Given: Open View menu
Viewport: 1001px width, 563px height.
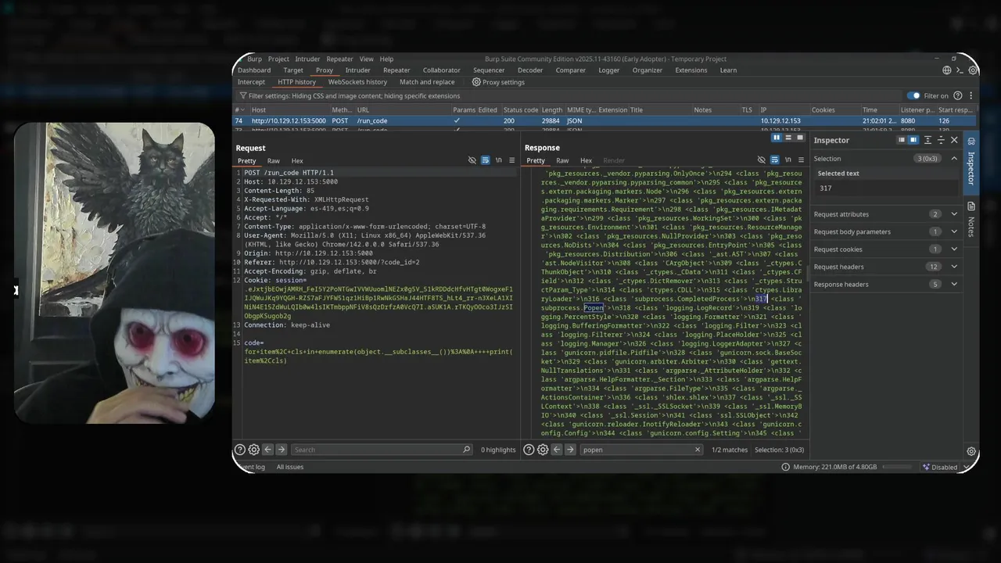Looking at the screenshot, I should [x=366, y=59].
